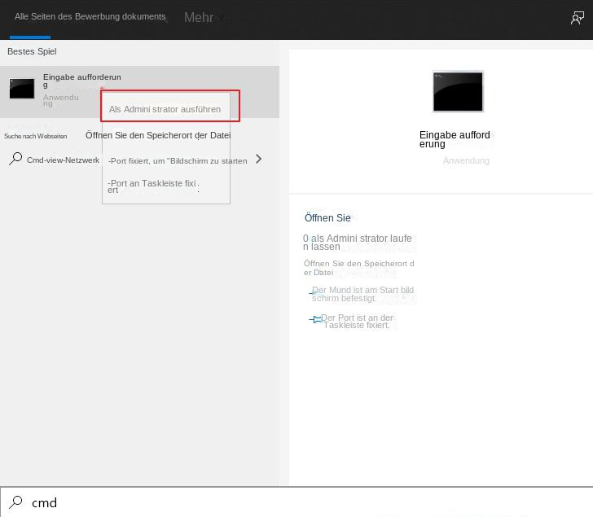Image resolution: width=593 pixels, height=517 pixels.
Task: Click 'Der Mund ist am Startbildschirm befestigt' option
Action: point(362,294)
